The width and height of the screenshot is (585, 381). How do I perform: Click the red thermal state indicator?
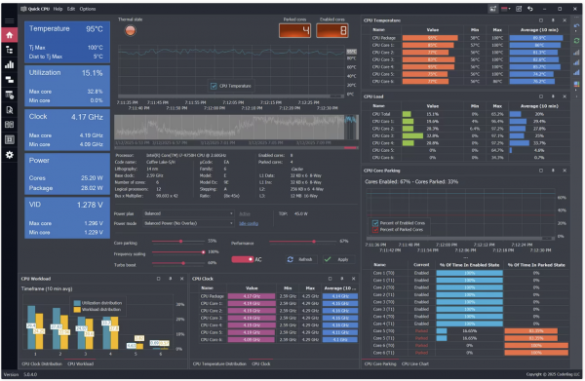tap(131, 30)
